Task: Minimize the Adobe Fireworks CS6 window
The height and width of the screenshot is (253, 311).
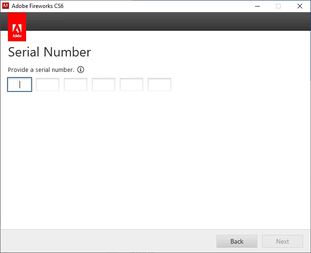Action: tap(257, 6)
